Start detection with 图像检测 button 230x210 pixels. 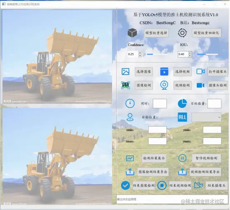144,85
